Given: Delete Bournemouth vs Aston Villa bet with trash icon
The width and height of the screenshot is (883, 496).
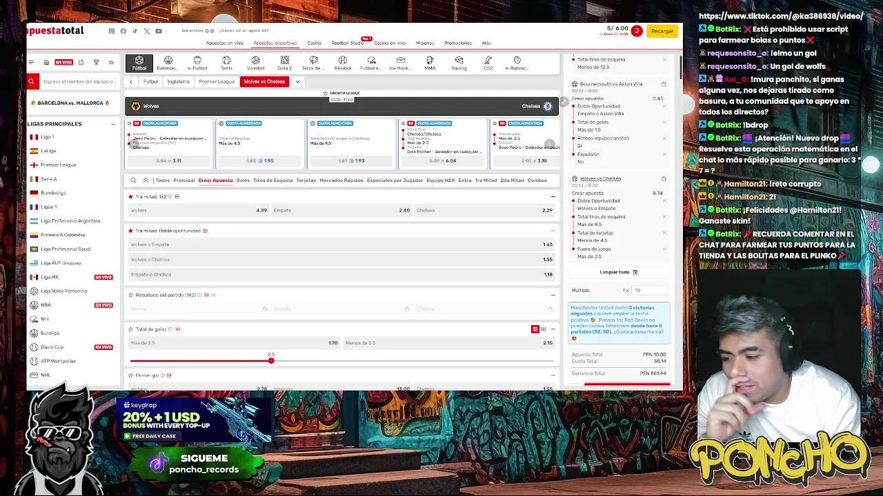Looking at the screenshot, I should coord(664,84).
